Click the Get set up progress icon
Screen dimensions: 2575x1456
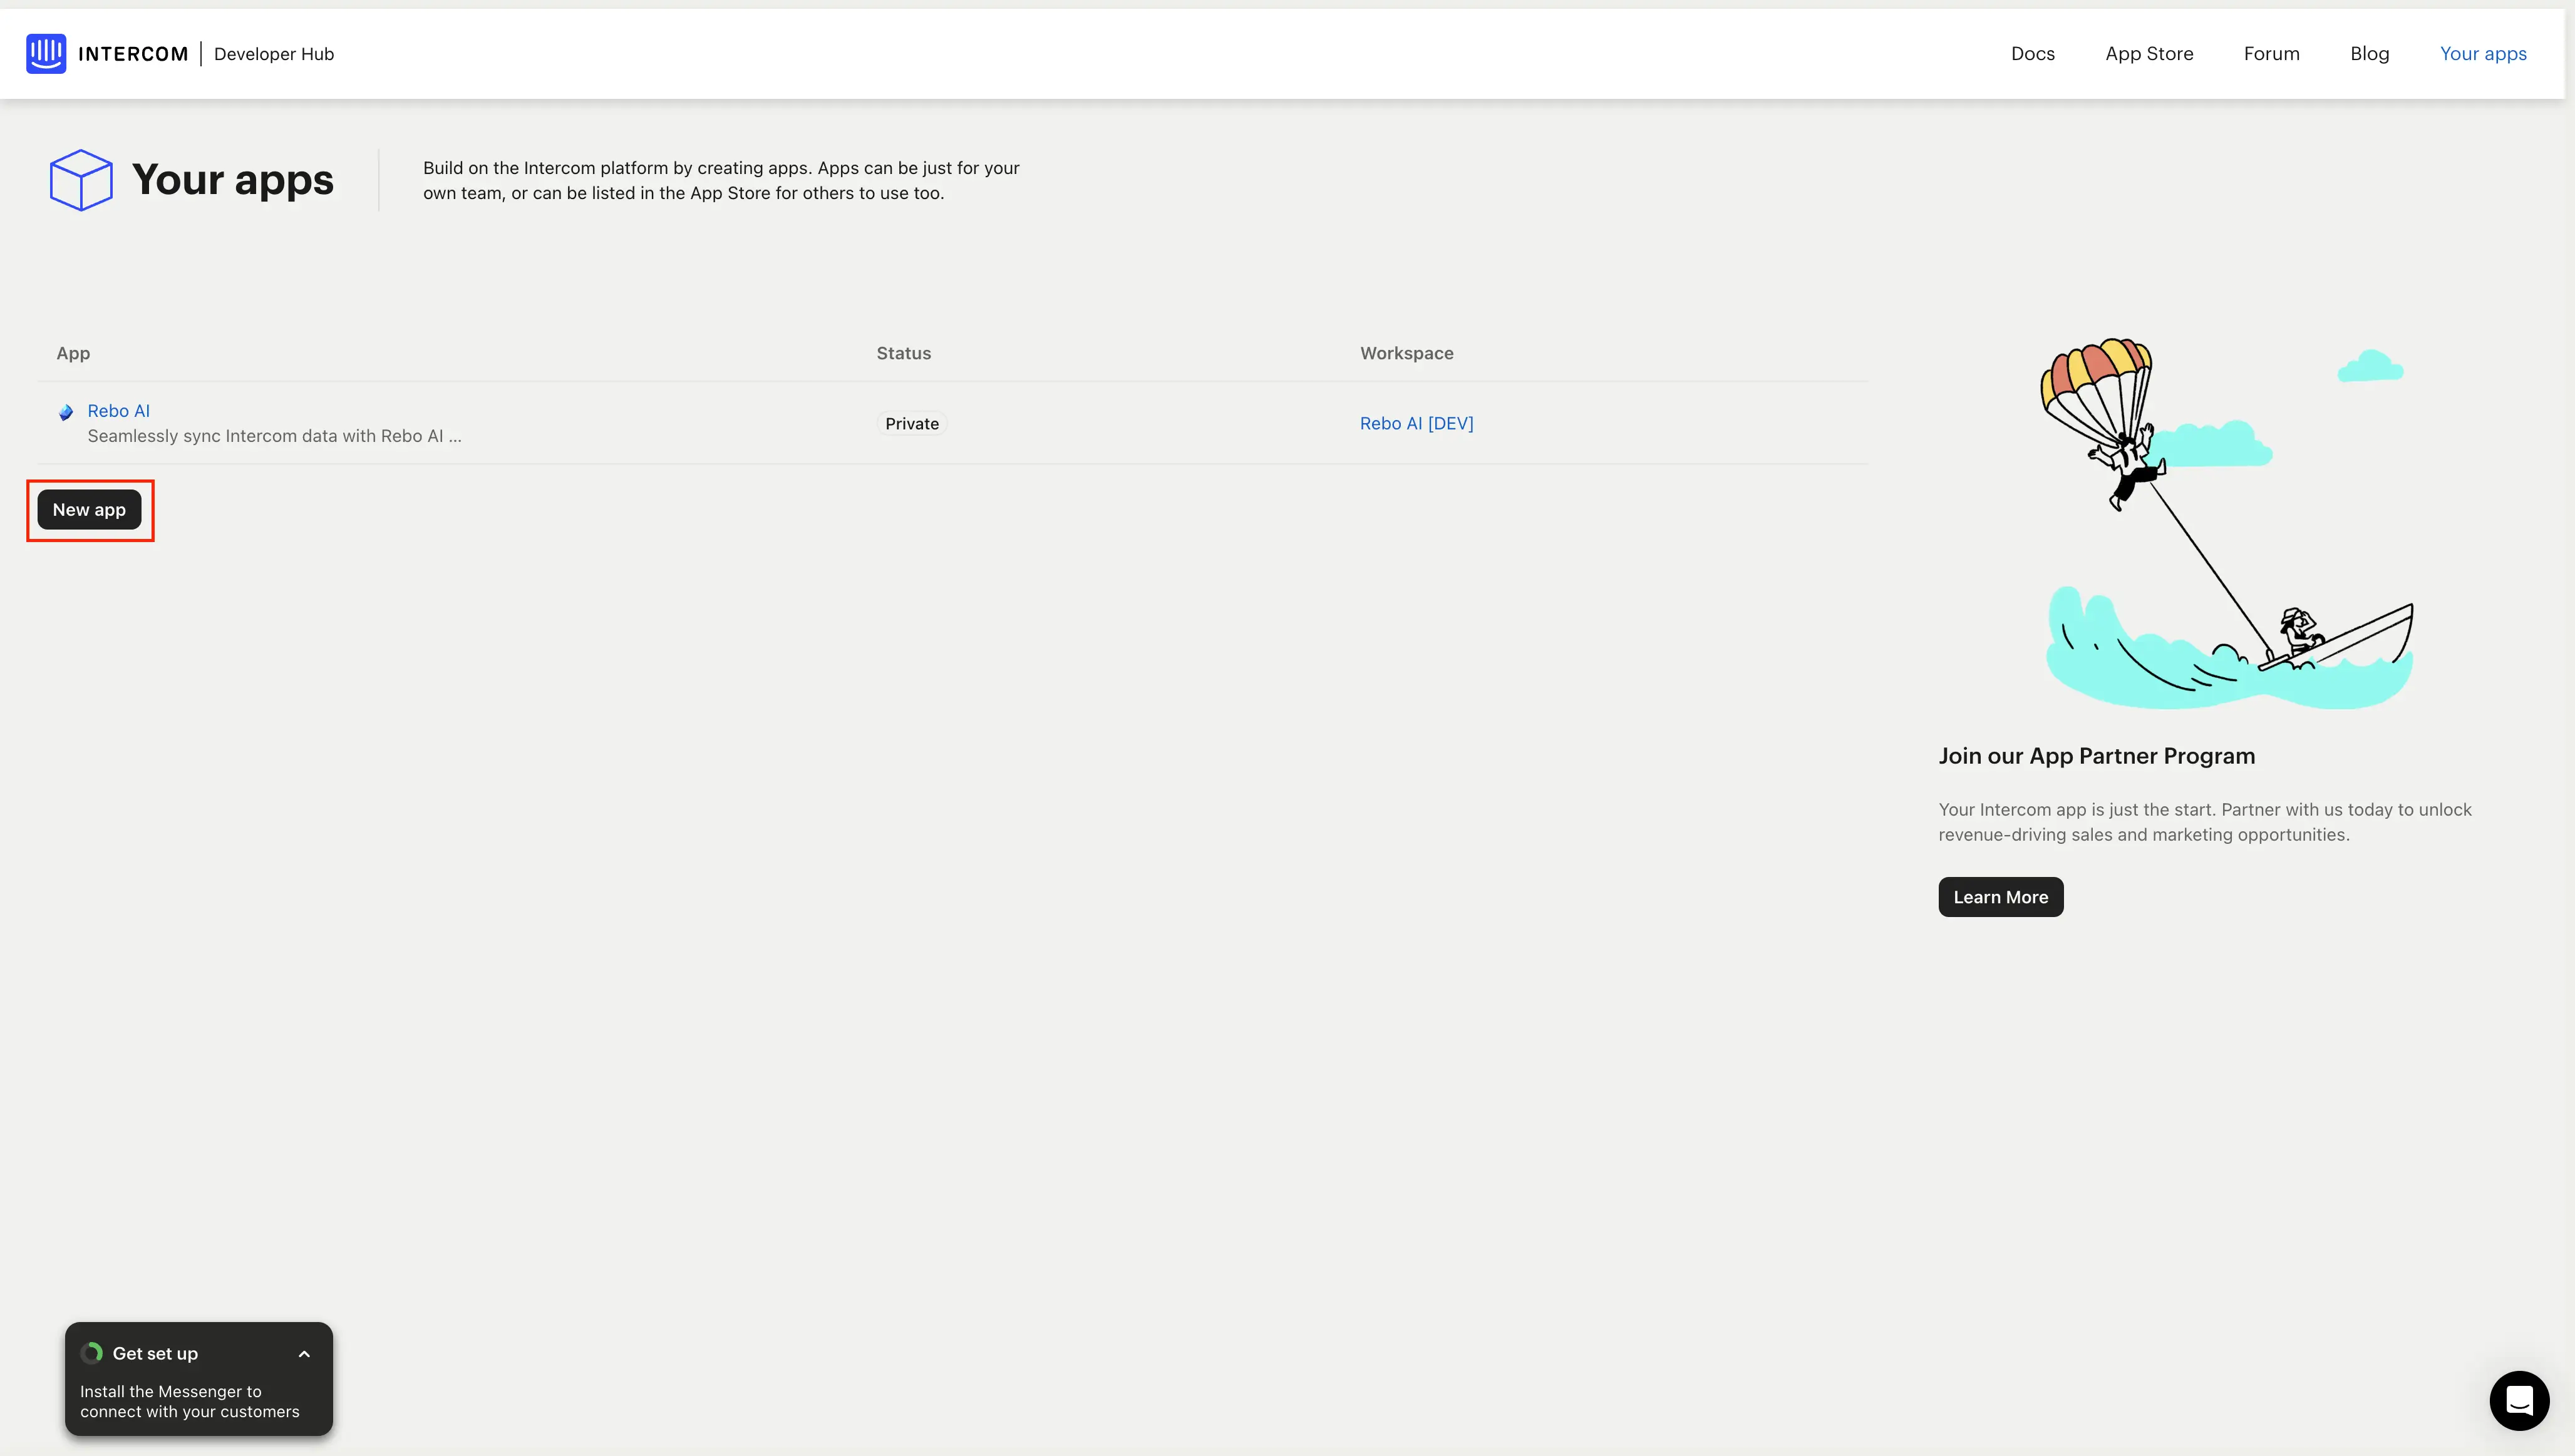(x=92, y=1353)
